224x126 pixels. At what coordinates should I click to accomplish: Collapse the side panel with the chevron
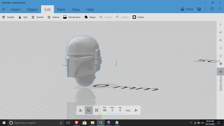click(x=220, y=25)
